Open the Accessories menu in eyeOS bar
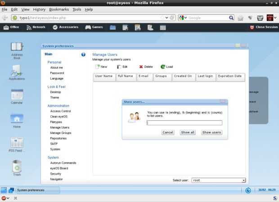The height and width of the screenshot is (202, 279). click(x=66, y=27)
